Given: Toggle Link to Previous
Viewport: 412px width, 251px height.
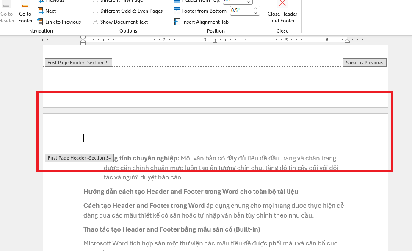Looking at the screenshot, I should pos(59,22).
